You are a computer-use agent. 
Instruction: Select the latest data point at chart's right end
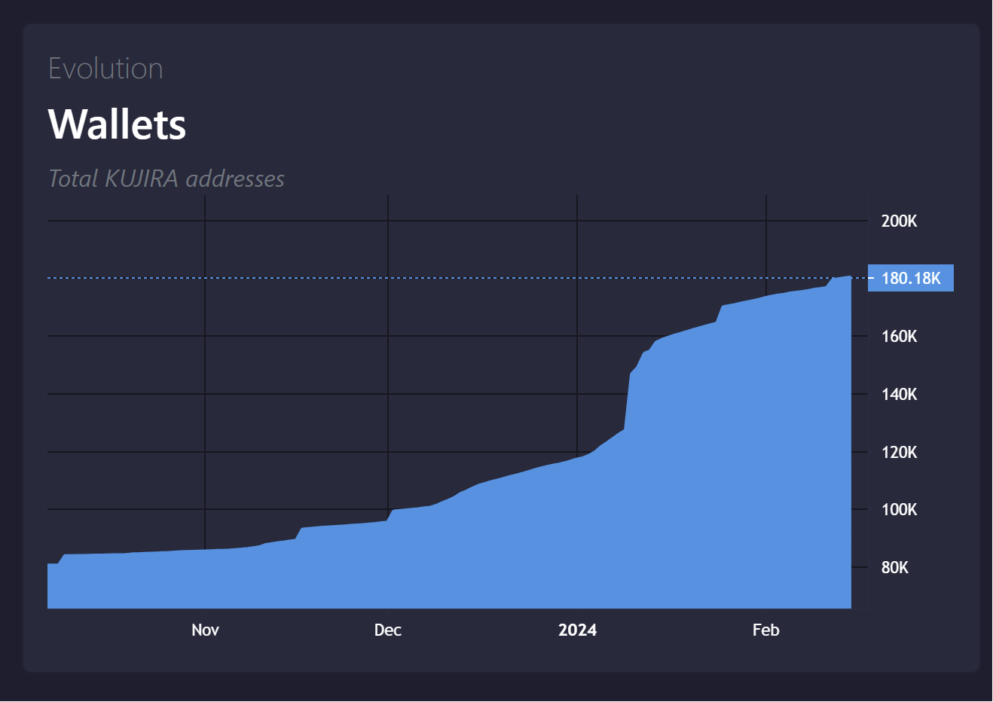pos(850,277)
